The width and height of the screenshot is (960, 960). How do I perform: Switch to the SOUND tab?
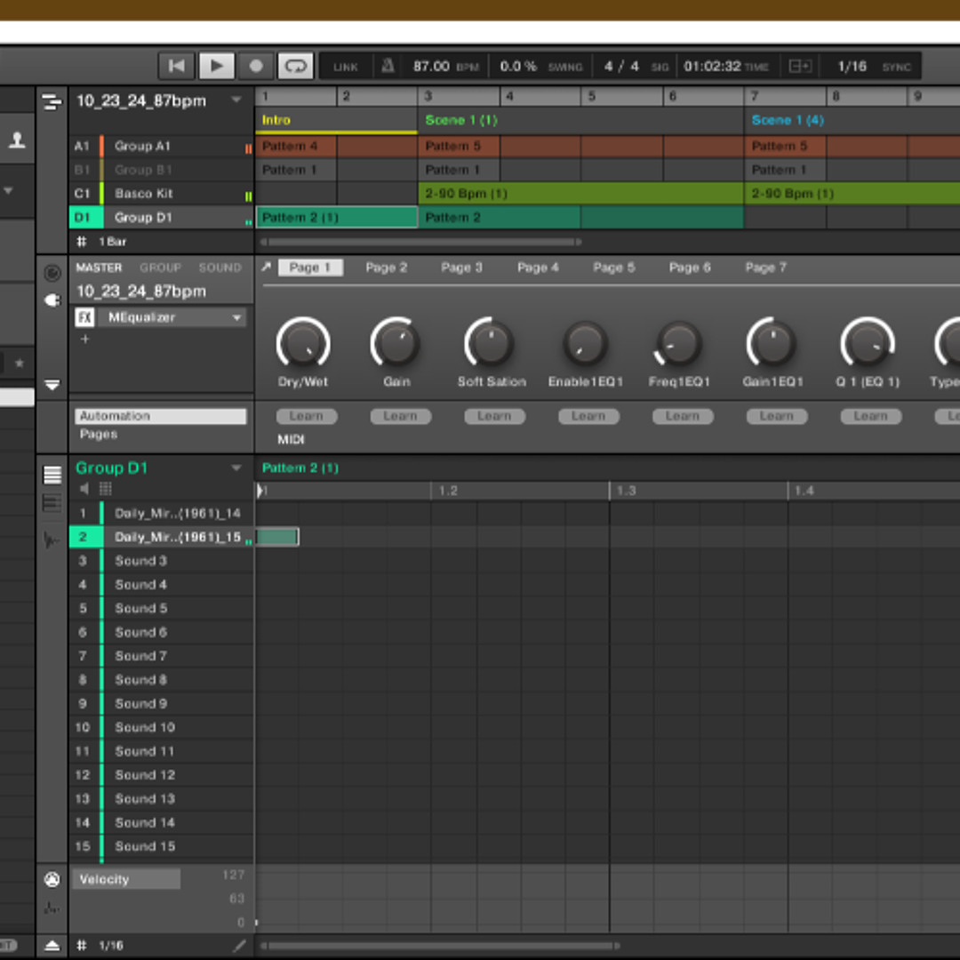click(220, 268)
